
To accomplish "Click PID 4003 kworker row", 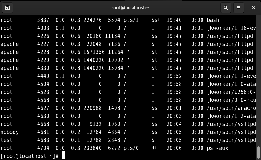I will [x=43, y=28].
